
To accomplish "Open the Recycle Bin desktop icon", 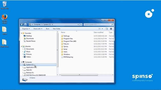I will 5,5.
